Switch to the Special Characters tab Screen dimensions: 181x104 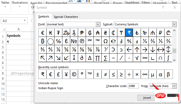coord(66,17)
